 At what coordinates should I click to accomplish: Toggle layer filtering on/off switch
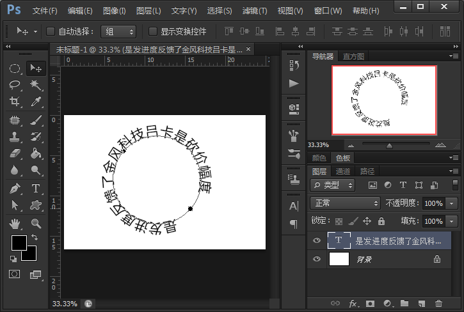[x=456, y=185]
